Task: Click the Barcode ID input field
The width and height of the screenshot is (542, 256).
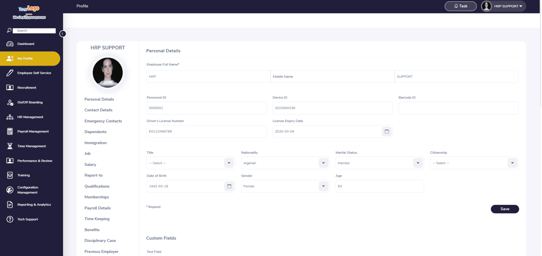Action: pyautogui.click(x=458, y=108)
